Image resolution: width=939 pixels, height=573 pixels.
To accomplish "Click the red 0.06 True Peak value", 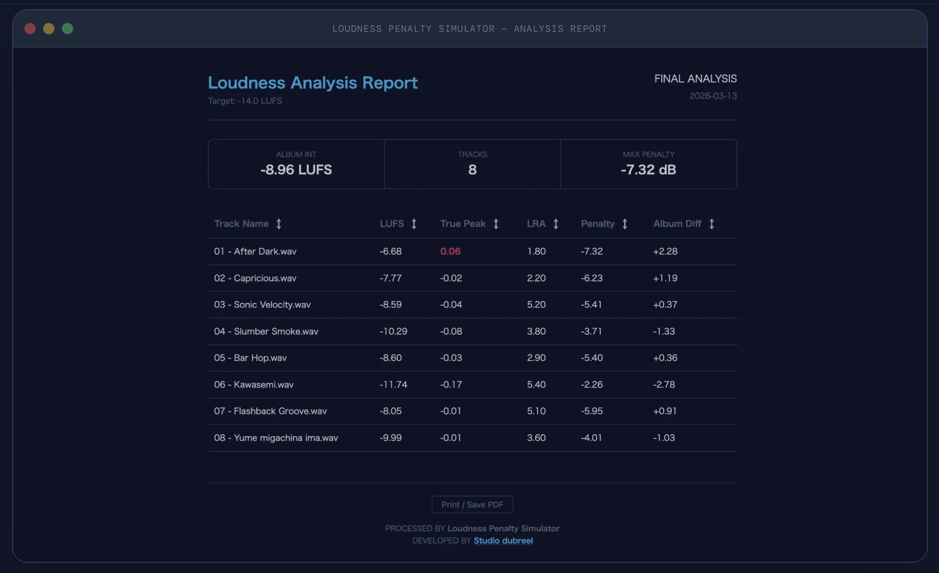I will coord(450,251).
